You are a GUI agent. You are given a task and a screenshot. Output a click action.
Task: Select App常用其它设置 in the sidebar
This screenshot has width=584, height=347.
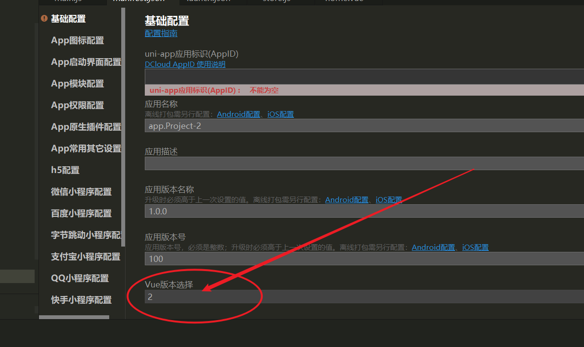(86, 149)
